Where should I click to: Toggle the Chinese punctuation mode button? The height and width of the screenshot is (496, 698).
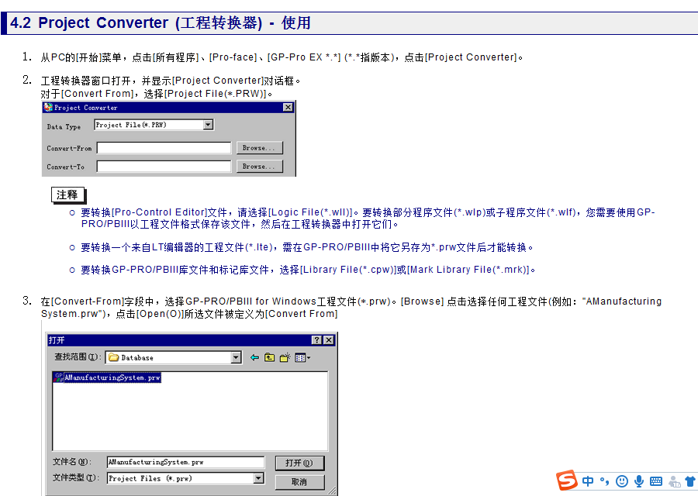tap(605, 481)
